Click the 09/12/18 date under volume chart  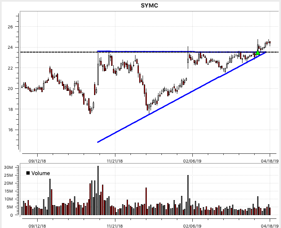click(37, 226)
